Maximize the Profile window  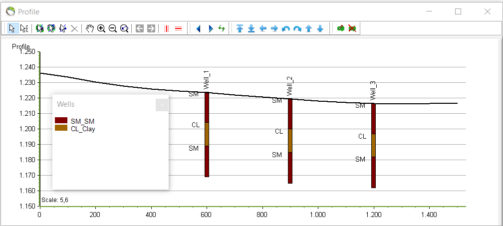(x=458, y=11)
